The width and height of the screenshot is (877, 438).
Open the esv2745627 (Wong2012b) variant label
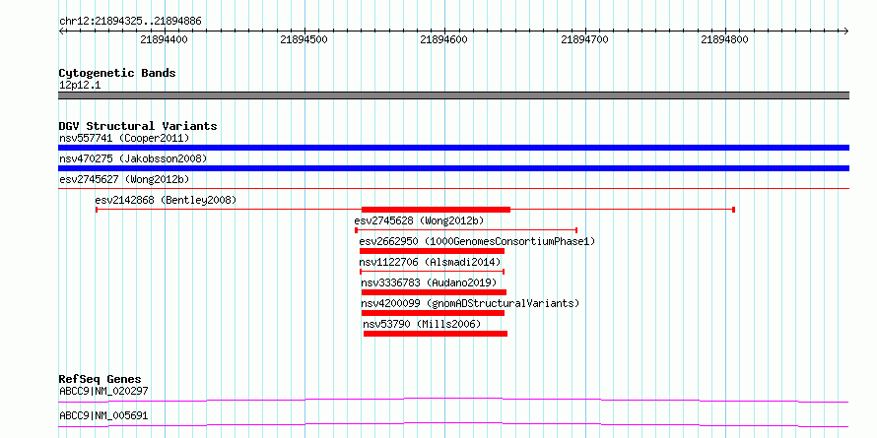pos(124,179)
